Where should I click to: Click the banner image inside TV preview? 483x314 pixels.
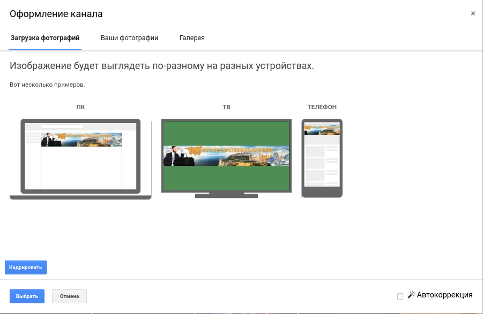[x=226, y=156]
